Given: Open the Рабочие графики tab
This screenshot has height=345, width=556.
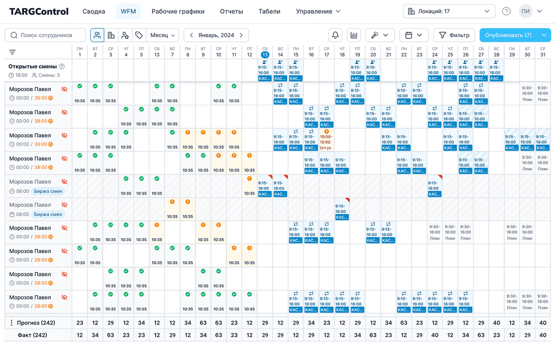Looking at the screenshot, I should click(178, 11).
